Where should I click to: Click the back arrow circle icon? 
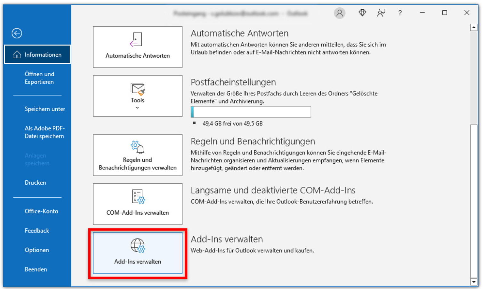coord(17,33)
